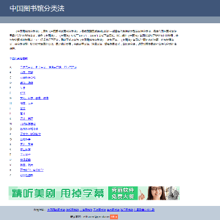Open category U 交通运输 link

25,159
